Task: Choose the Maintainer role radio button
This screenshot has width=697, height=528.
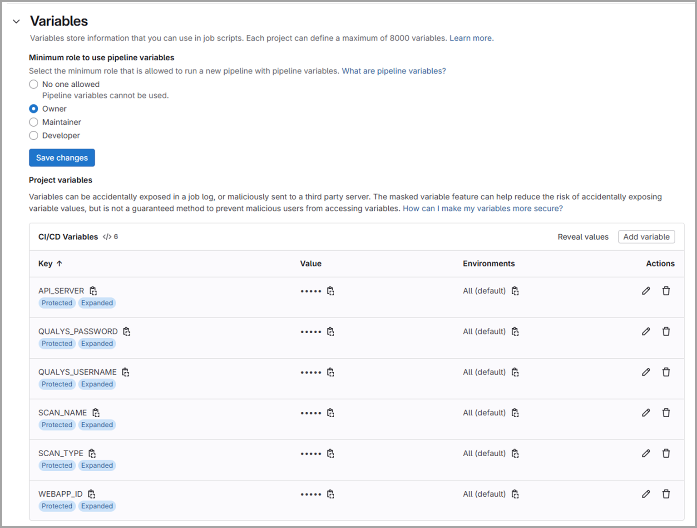Action: 34,122
